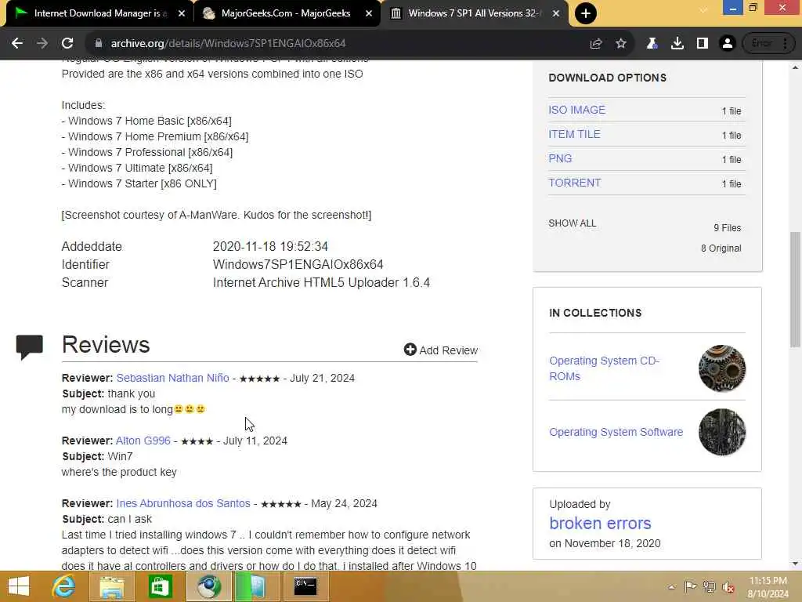Screen dimensions: 802x602
Task: Bookmark this page with the star icon
Action: pyautogui.click(x=621, y=44)
